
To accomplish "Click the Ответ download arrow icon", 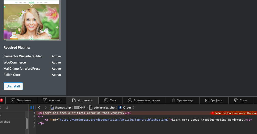I will (x=120, y=108).
